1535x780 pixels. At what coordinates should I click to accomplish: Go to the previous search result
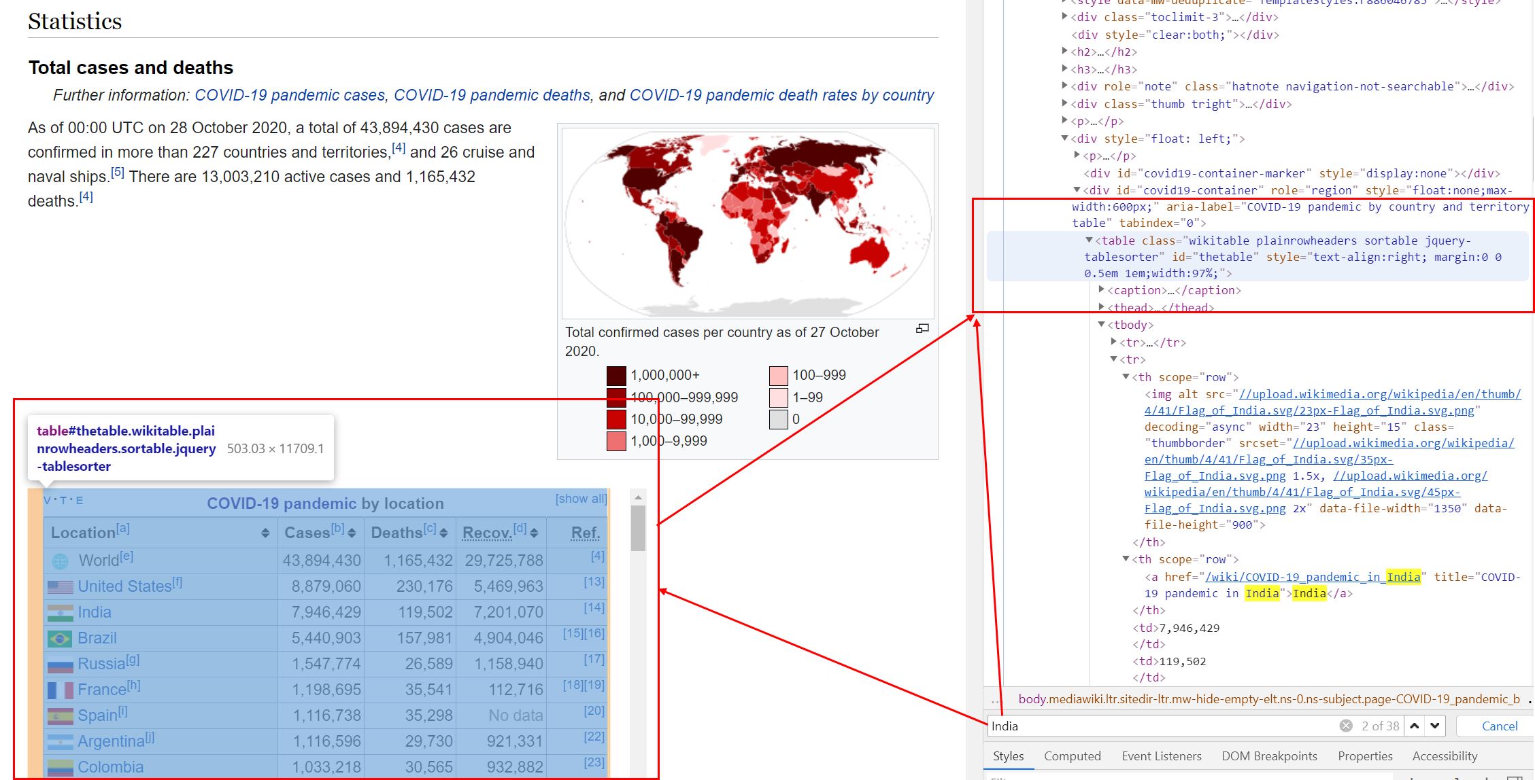coord(1414,726)
